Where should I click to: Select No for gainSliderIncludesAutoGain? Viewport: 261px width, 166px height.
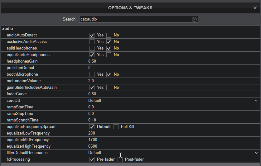(x=109, y=88)
